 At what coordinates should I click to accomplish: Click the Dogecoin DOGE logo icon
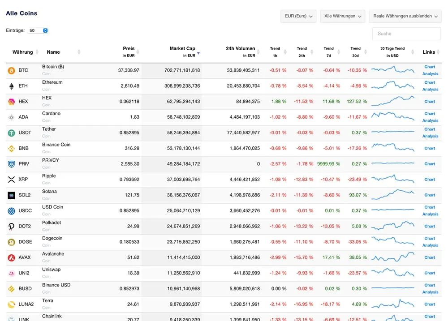pos(12,242)
